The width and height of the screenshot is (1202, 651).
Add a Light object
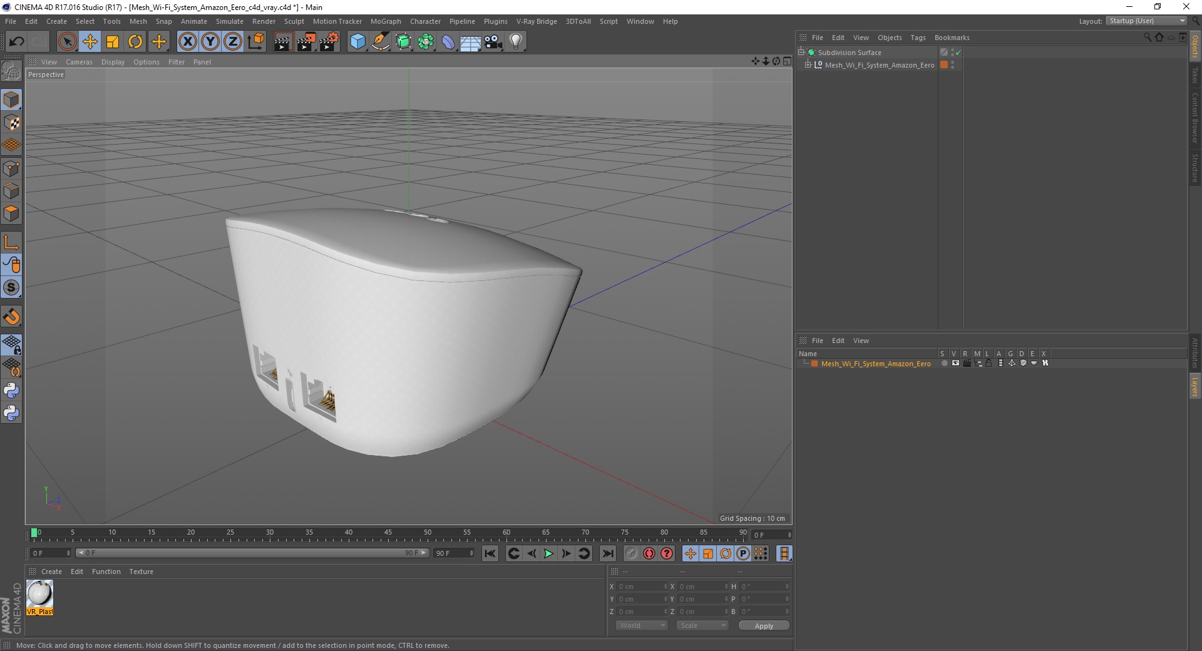coord(516,42)
